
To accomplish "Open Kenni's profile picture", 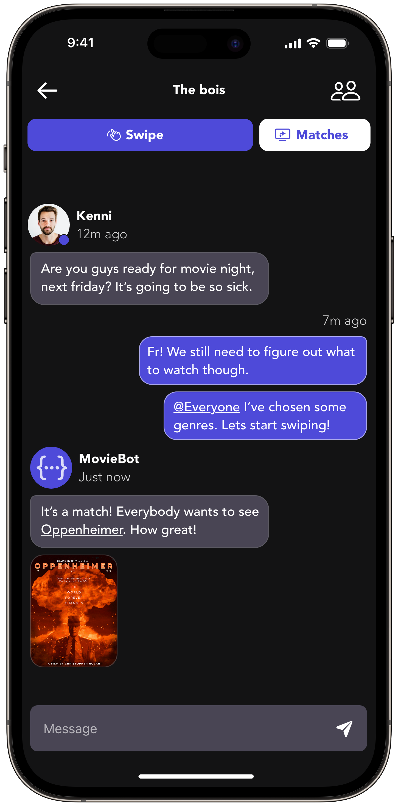I will tap(49, 224).
